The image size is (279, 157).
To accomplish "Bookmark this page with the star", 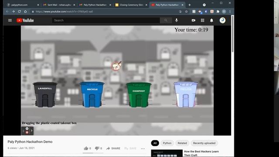I will (186, 11).
